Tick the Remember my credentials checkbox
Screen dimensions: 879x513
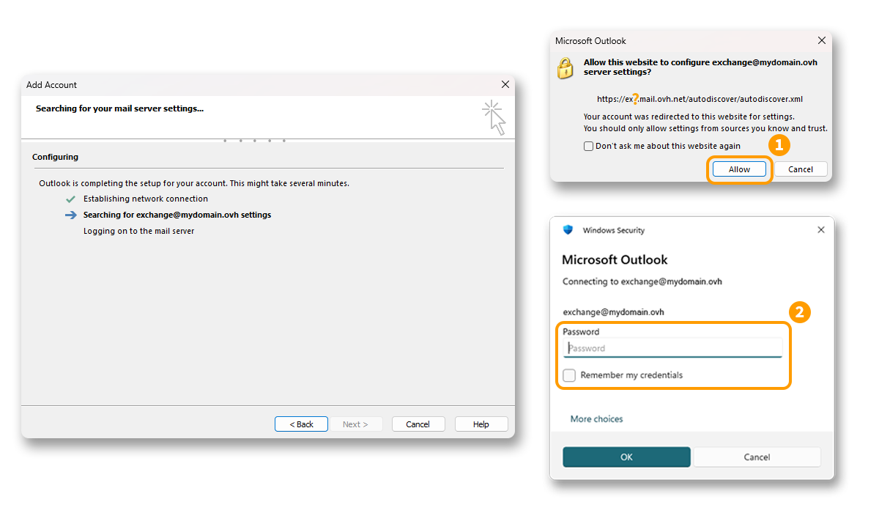tap(569, 375)
